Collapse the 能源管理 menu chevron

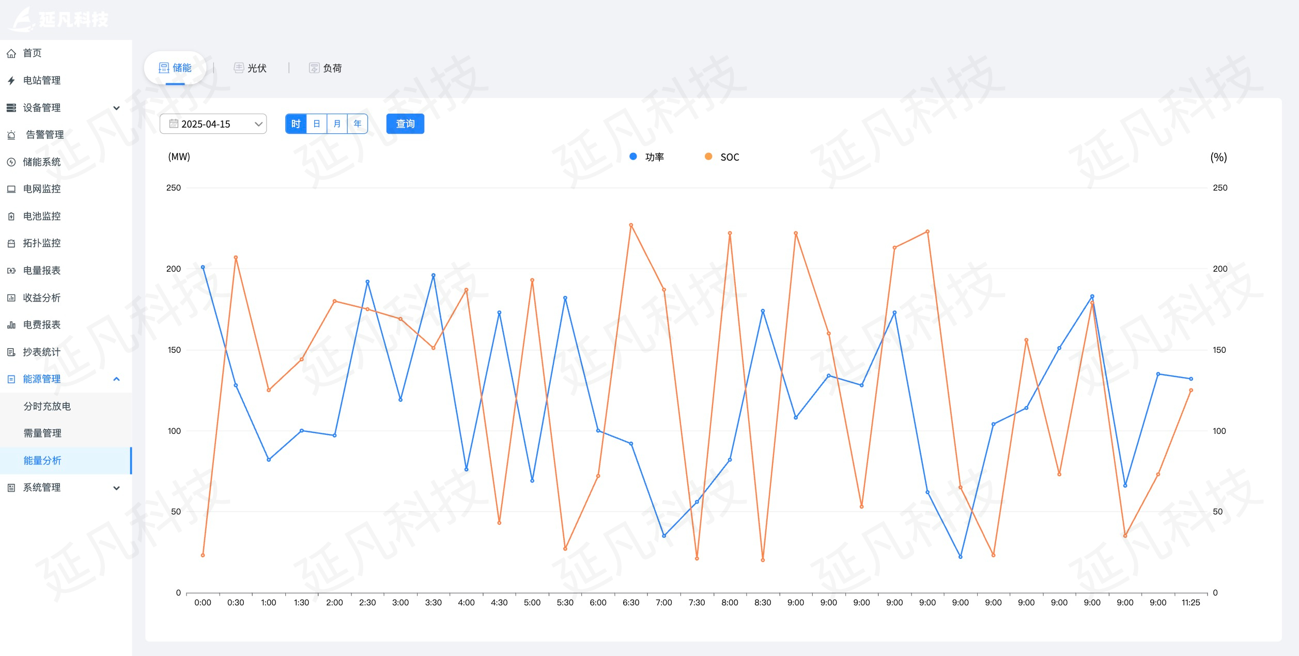point(117,379)
